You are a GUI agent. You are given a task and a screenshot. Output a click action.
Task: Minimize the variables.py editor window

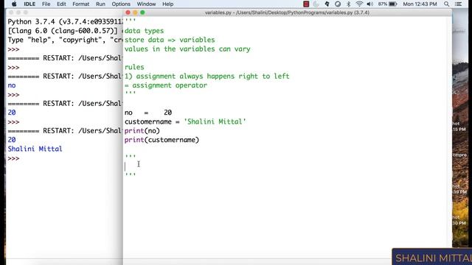pyautogui.click(x=135, y=13)
